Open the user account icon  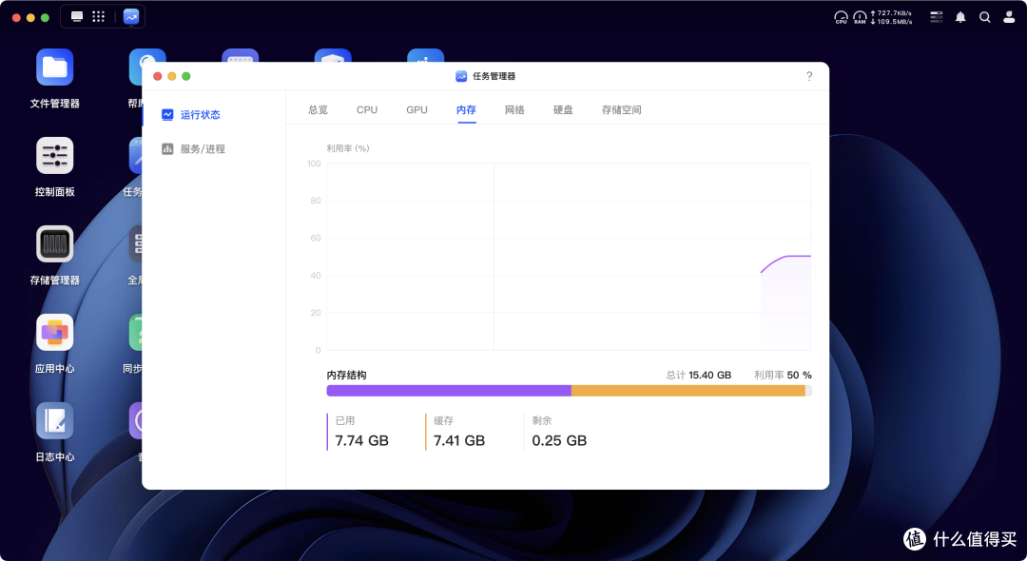1009,17
